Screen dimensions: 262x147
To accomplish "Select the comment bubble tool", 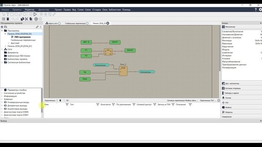I will [25, 15].
